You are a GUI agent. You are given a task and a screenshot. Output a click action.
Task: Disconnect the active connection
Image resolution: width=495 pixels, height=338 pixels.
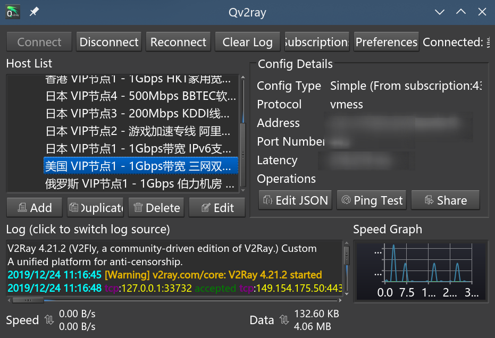click(108, 41)
